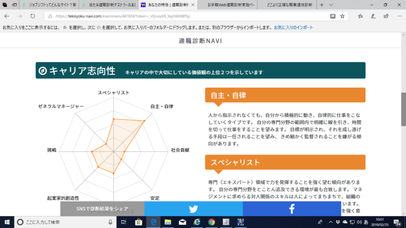Click the 起業家的創造性 chart label
This screenshot has width=406, height=228.
pos(63,198)
